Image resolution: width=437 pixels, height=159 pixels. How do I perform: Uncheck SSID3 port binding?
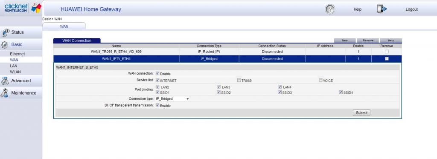(280, 92)
